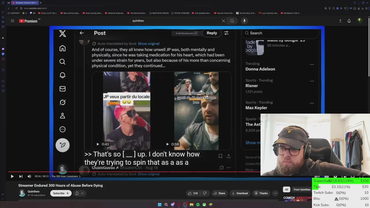This screenshot has height=208, width=370.
Task: Share the video
Action: [x=219, y=193]
